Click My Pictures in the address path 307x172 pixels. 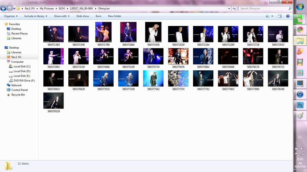pyautogui.click(x=46, y=8)
